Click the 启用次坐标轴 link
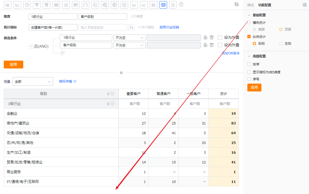 coord(169,27)
